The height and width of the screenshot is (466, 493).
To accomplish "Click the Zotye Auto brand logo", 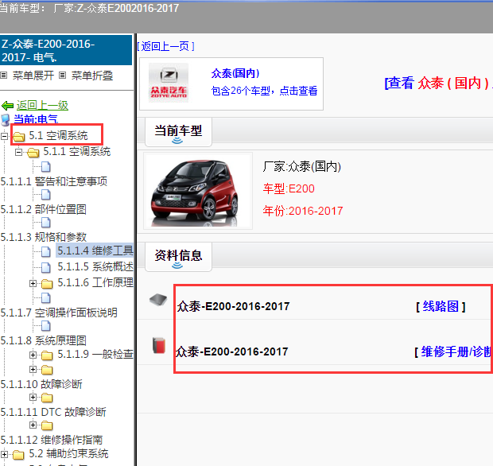I will [x=169, y=83].
